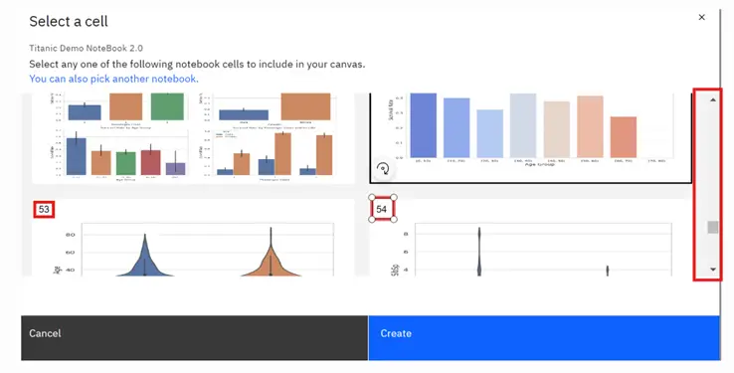Click the gray scrollbar thumb
734x373 pixels.
click(712, 227)
